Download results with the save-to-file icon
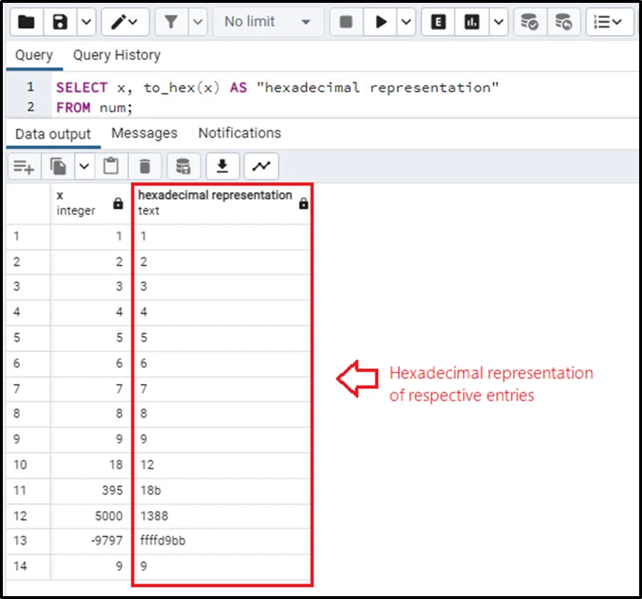Viewport: 642px width, 599px height. point(223,166)
